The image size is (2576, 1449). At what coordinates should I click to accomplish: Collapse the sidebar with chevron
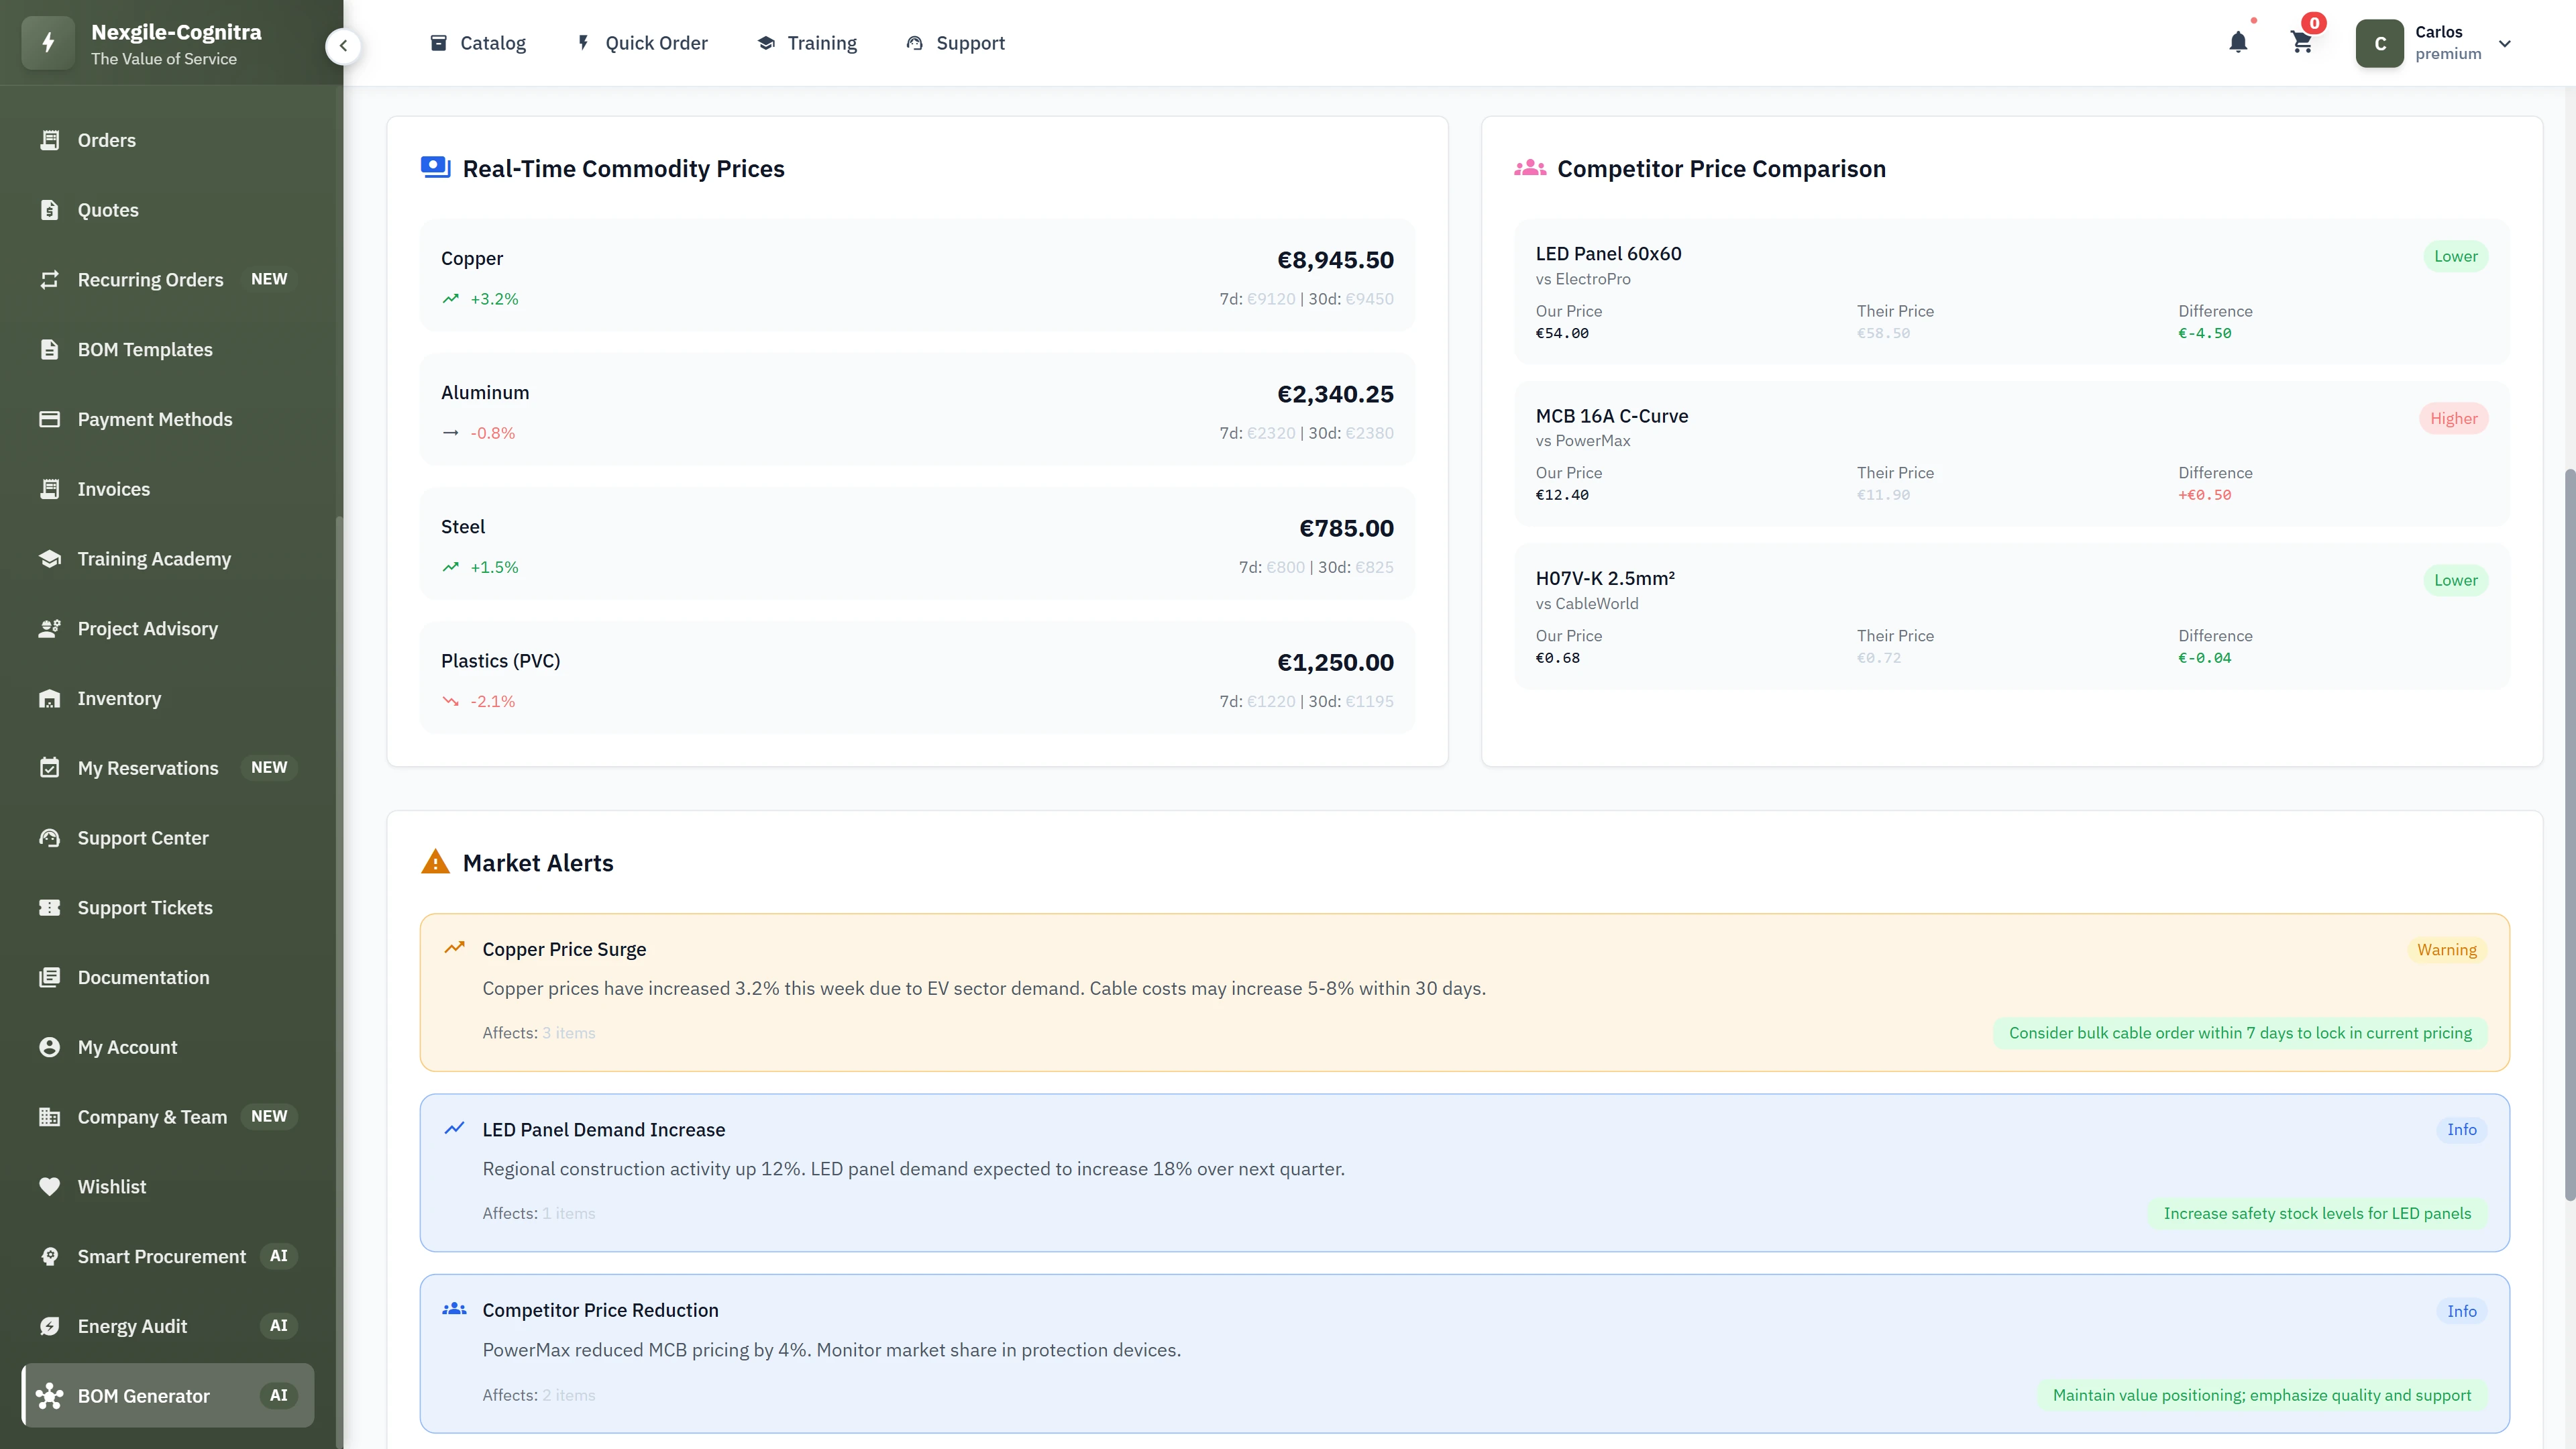tap(343, 46)
